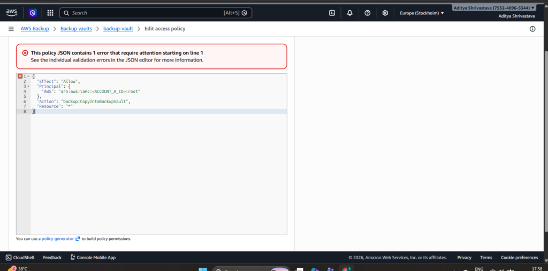Click the info panel icon

coord(532,29)
